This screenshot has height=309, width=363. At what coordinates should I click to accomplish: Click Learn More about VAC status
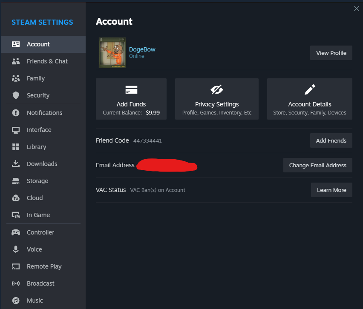(331, 190)
